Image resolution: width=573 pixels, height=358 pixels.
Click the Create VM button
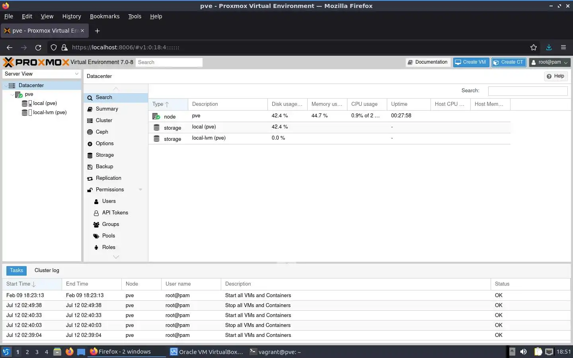click(x=471, y=62)
